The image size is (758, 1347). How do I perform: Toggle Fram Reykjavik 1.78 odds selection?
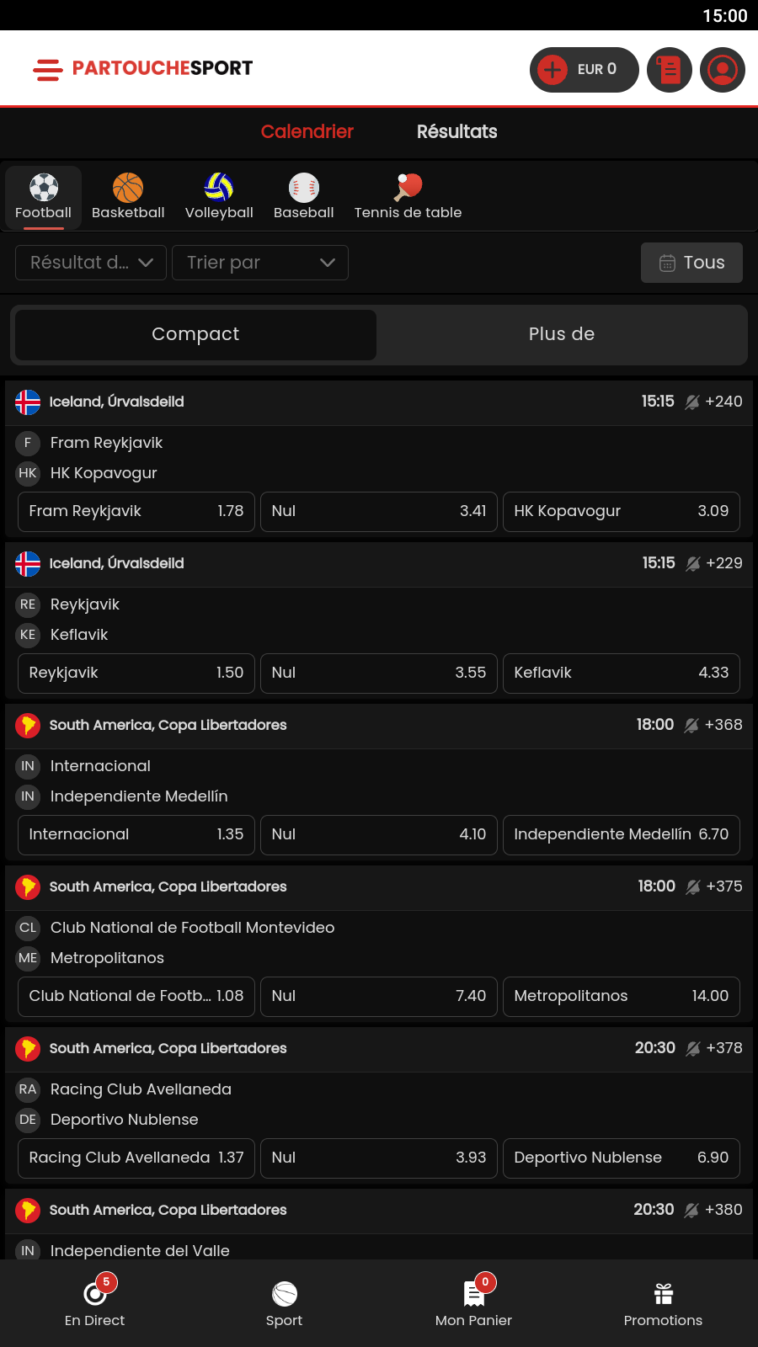point(136,511)
